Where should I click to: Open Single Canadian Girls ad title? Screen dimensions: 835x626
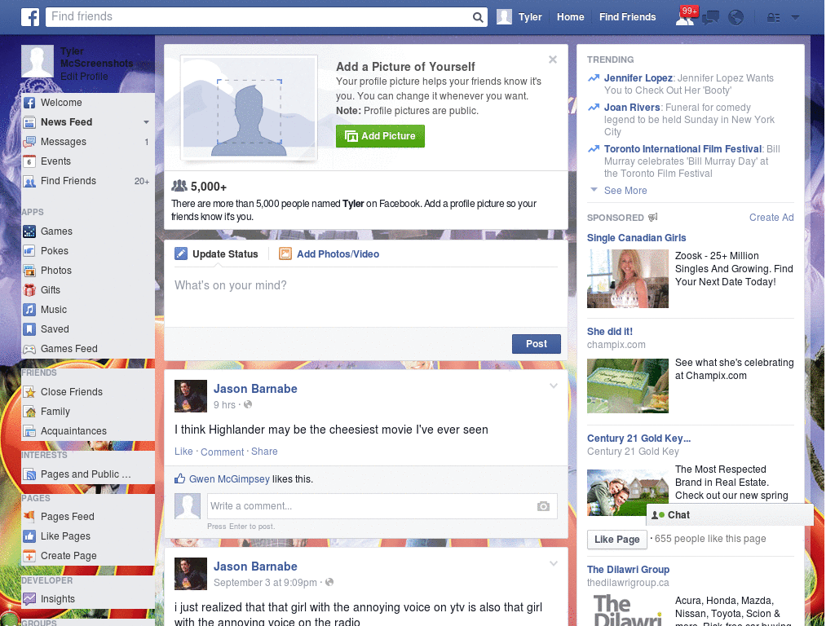[636, 238]
